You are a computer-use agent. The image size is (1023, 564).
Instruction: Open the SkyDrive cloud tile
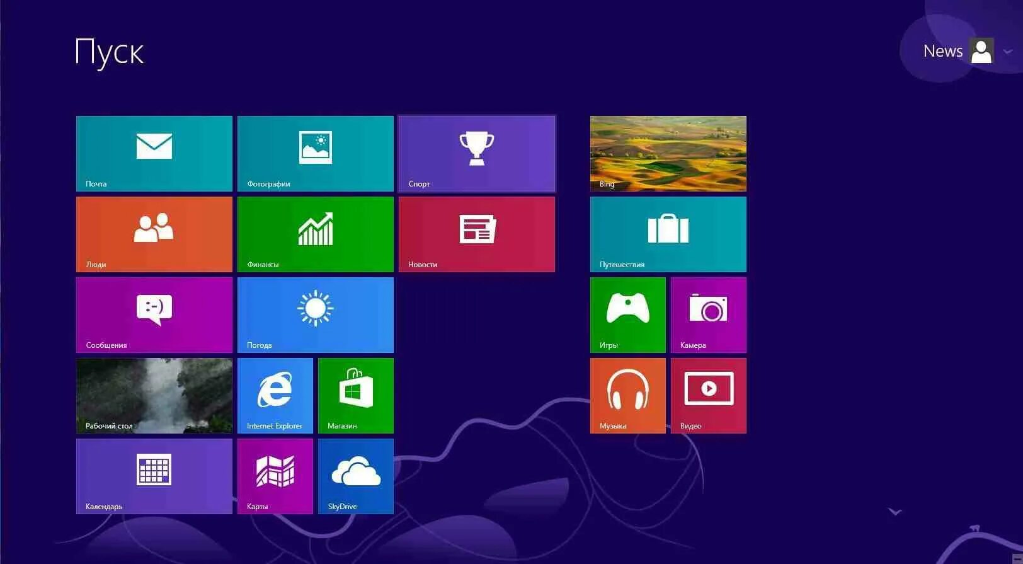pos(356,476)
